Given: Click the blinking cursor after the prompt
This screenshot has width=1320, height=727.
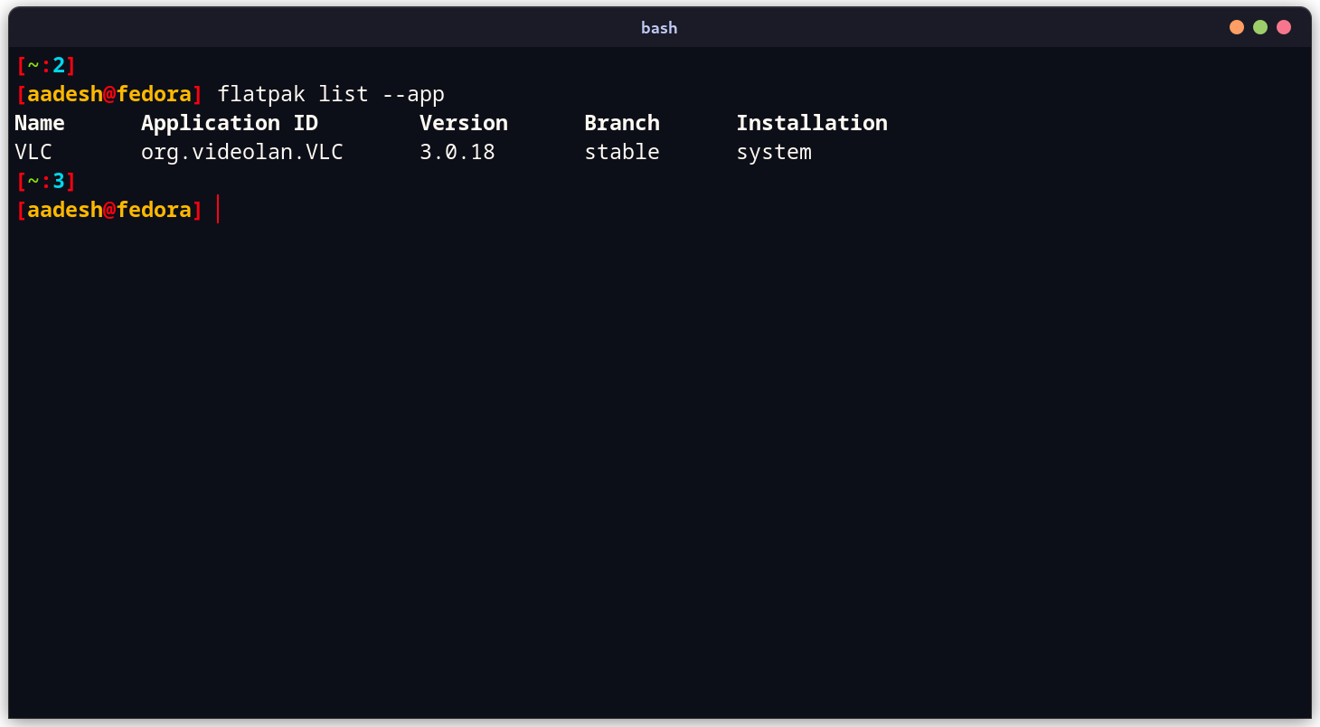Looking at the screenshot, I should click(217, 209).
